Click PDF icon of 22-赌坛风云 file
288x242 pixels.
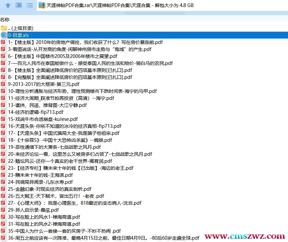pos(4,161)
